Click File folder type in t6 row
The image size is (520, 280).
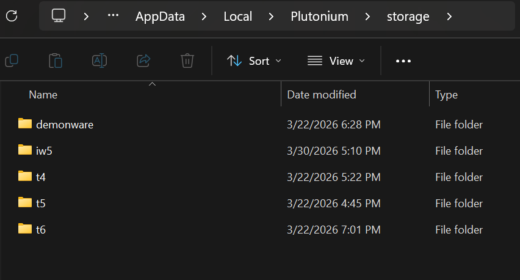459,229
